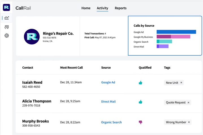Open the Reports tab
Image resolution: width=203 pixels, height=135 pixels.
[120, 8]
